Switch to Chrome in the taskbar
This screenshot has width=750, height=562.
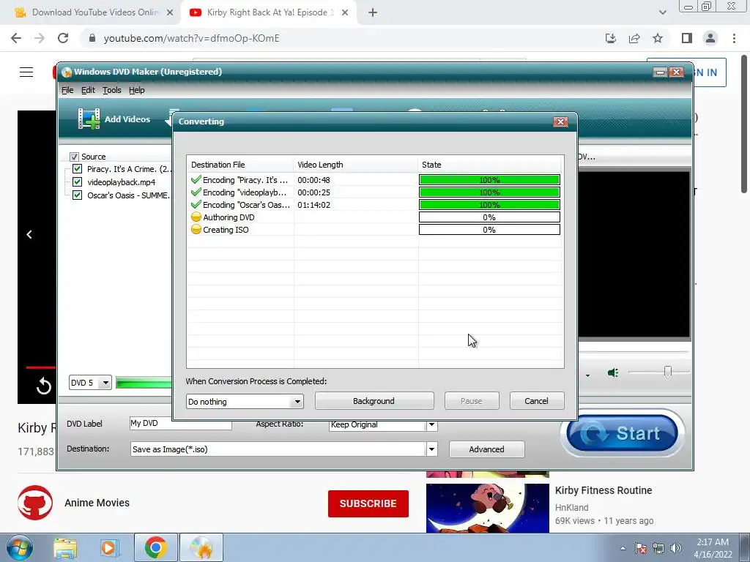point(155,547)
